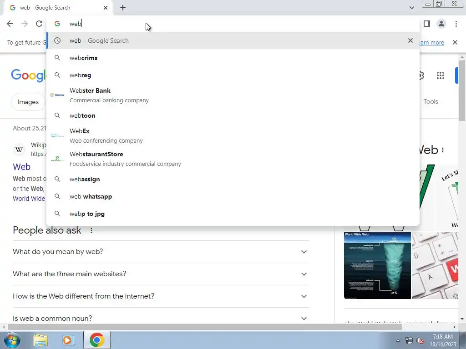Open the tab search chevron in title bar
The image size is (466, 349).
(411, 8)
